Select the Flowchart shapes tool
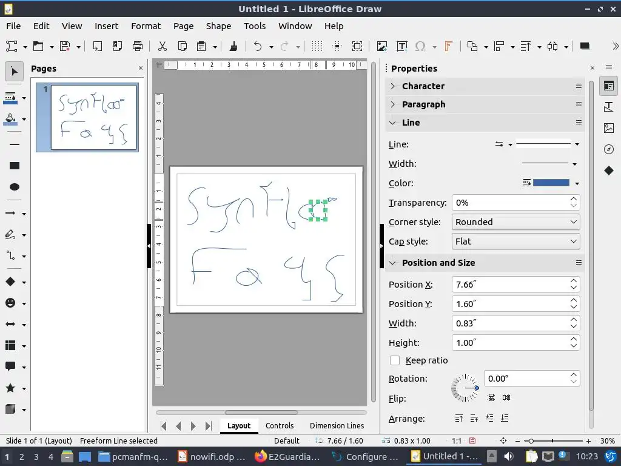The width and height of the screenshot is (621, 466). (11, 345)
